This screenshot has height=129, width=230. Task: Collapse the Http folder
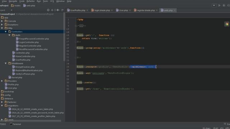tap(2, 28)
